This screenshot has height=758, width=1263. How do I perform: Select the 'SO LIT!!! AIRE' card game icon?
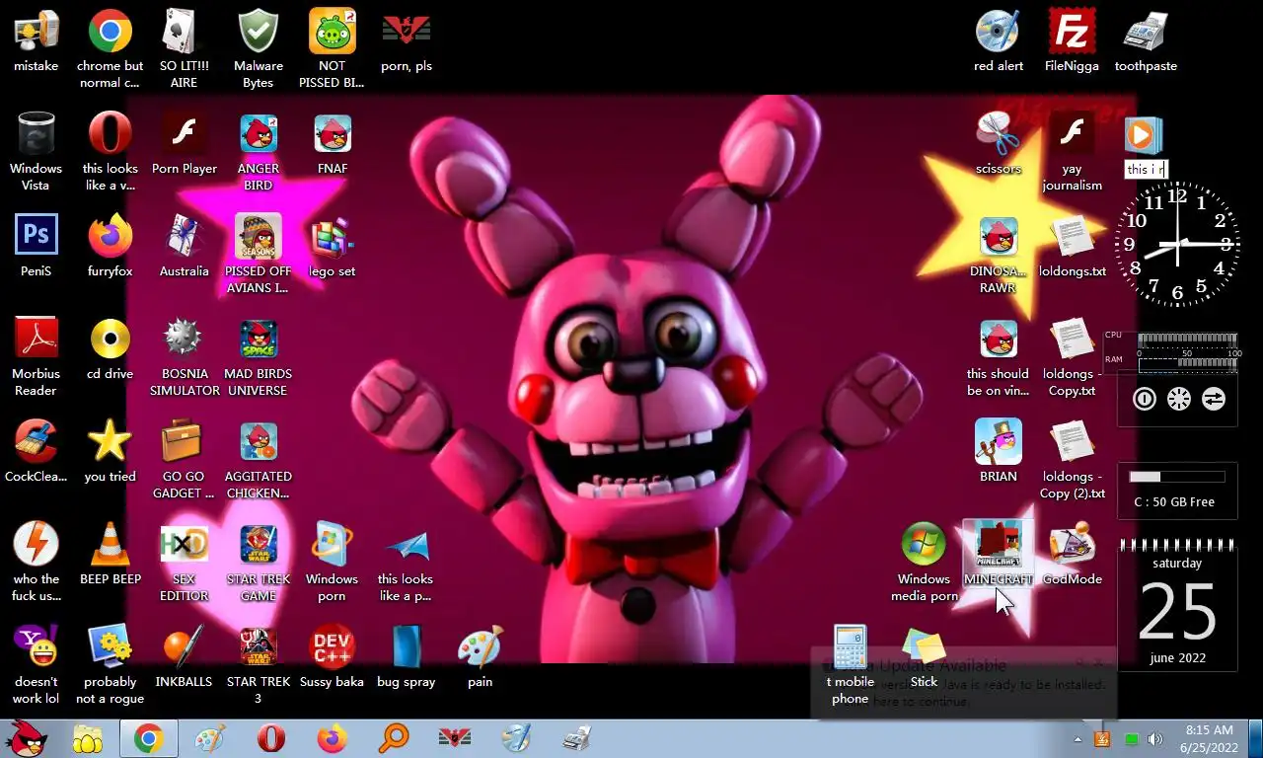pyautogui.click(x=184, y=49)
